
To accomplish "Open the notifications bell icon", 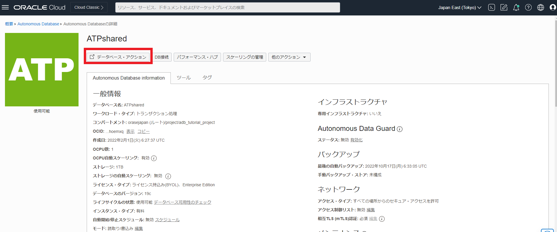I will 516,8.
